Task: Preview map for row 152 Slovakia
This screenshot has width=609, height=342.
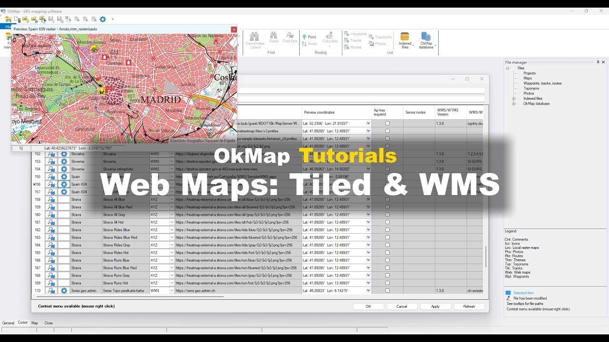Action: click(51, 154)
